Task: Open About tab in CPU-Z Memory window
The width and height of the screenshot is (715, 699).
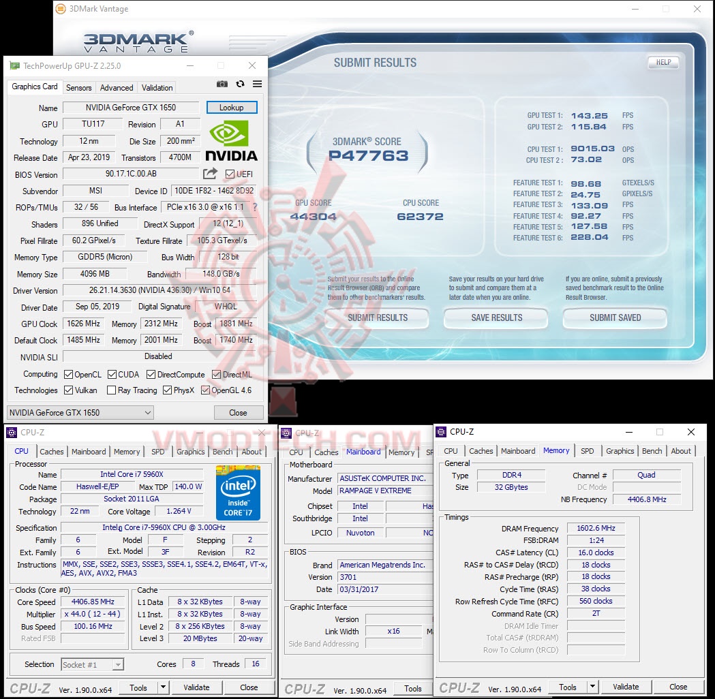Action: pyautogui.click(x=681, y=450)
